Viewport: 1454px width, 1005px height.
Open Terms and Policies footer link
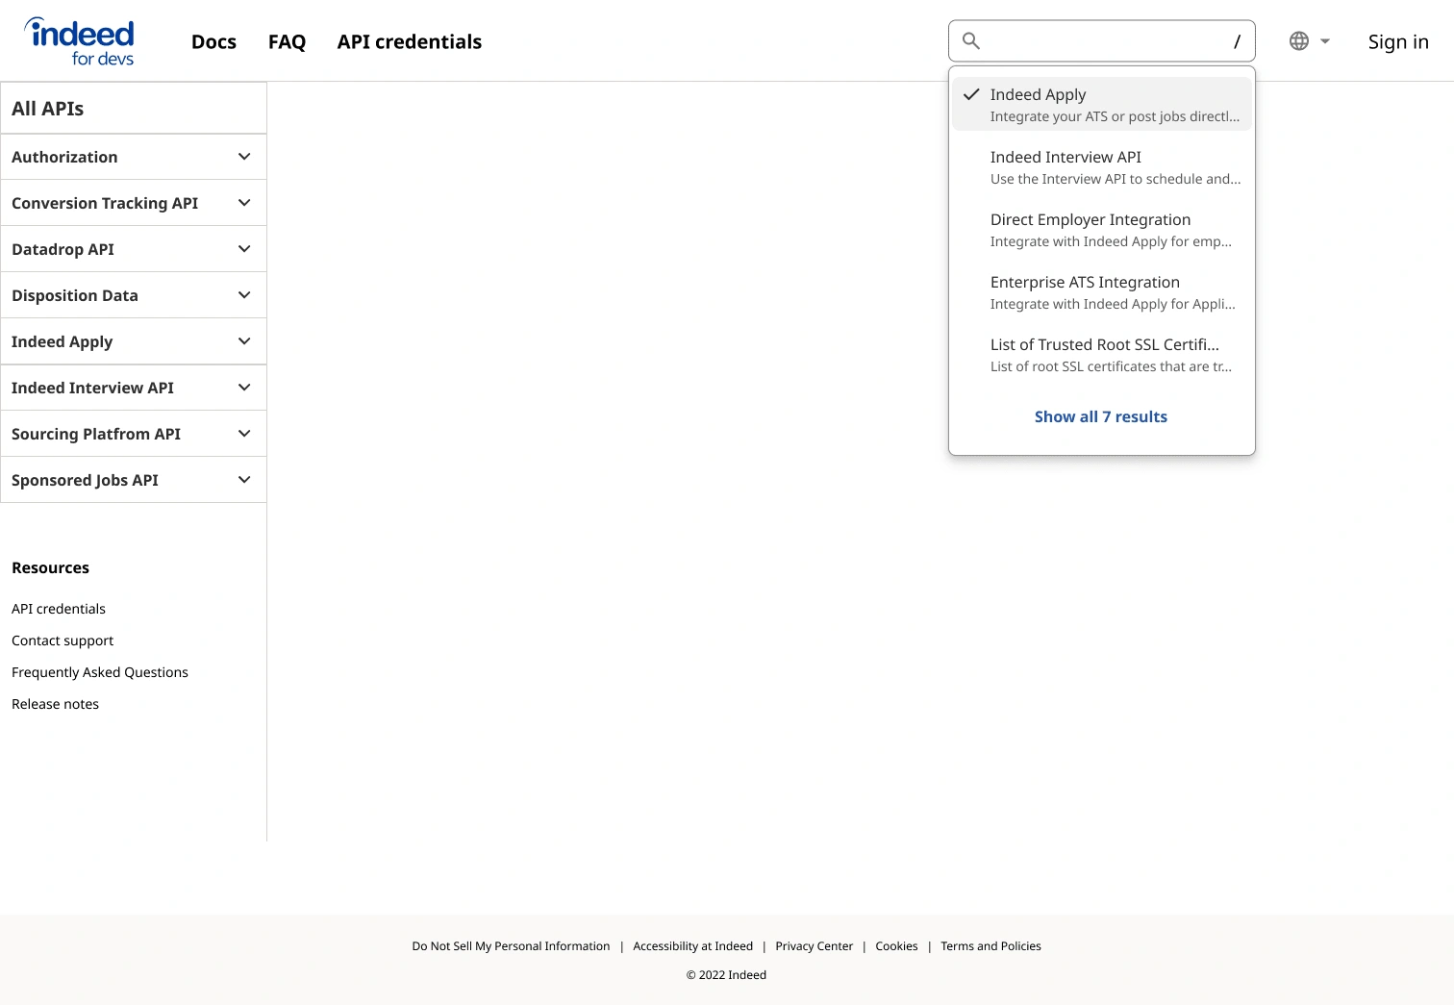(x=990, y=946)
